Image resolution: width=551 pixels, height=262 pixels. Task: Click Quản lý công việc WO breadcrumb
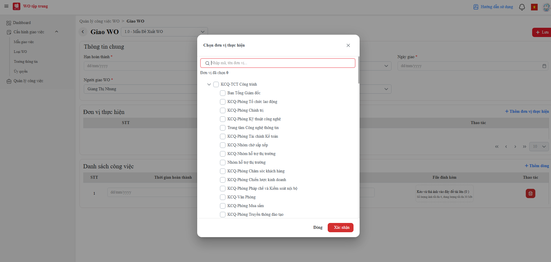[99, 21]
